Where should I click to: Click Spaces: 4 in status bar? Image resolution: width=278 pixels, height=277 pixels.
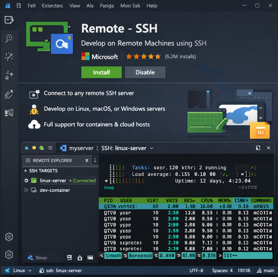[x=222, y=271]
